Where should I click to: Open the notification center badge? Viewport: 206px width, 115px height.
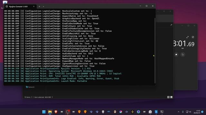[202, 112]
